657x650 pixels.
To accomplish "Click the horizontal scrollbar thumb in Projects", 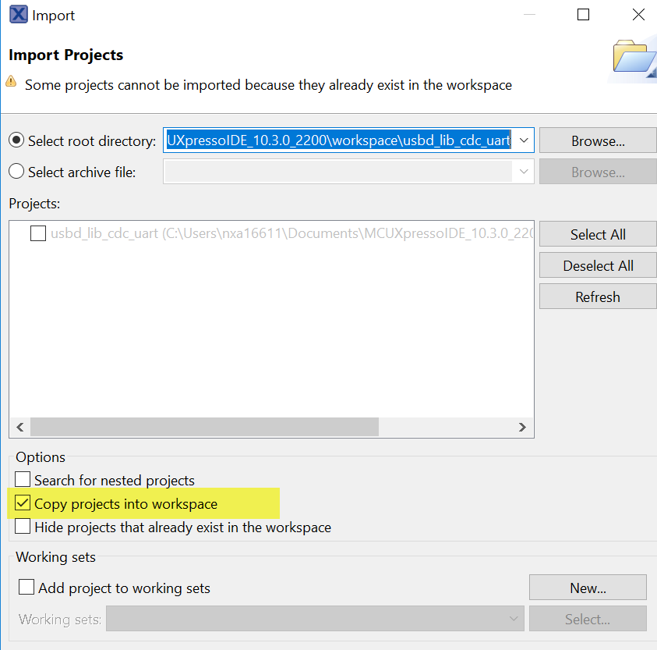I will 204,427.
